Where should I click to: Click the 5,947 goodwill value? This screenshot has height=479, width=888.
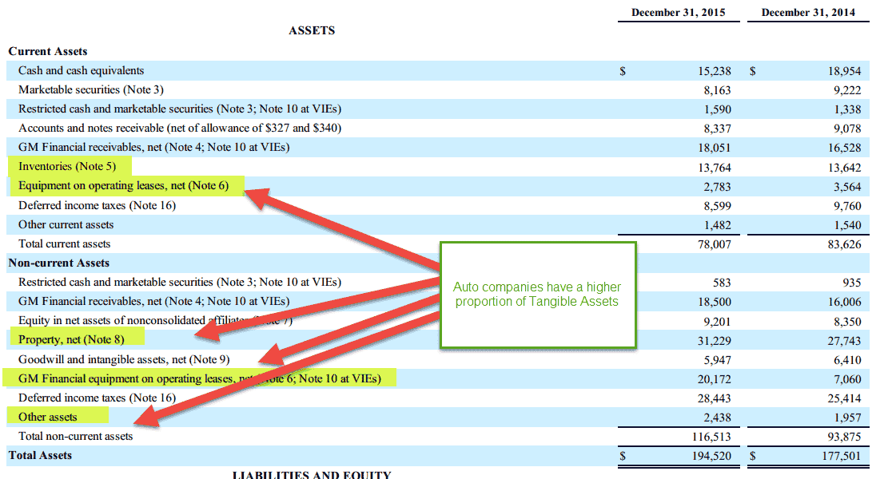click(x=717, y=361)
